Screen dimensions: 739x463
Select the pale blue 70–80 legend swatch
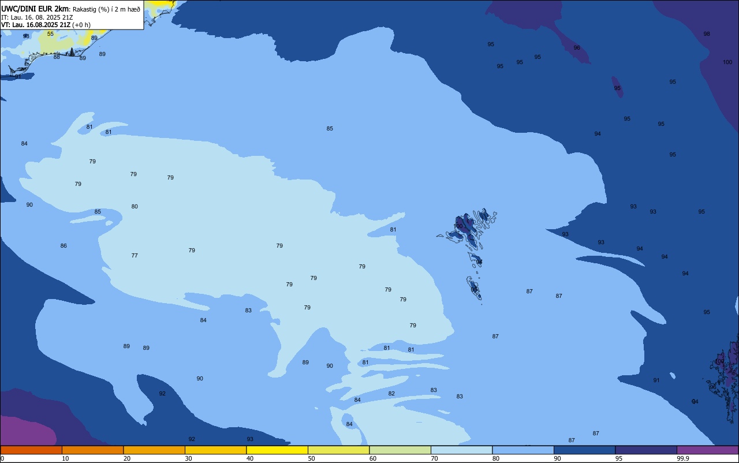point(461,450)
